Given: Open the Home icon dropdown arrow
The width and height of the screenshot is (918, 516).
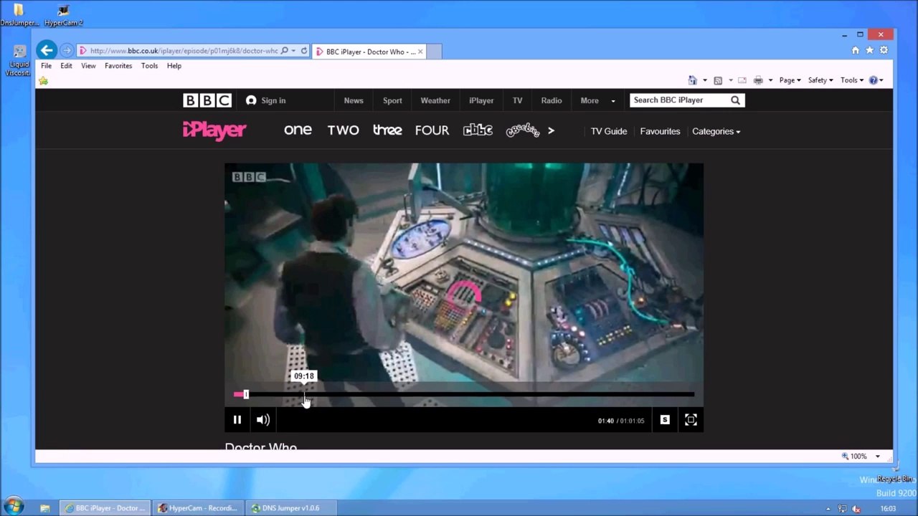Looking at the screenshot, I should 704,80.
